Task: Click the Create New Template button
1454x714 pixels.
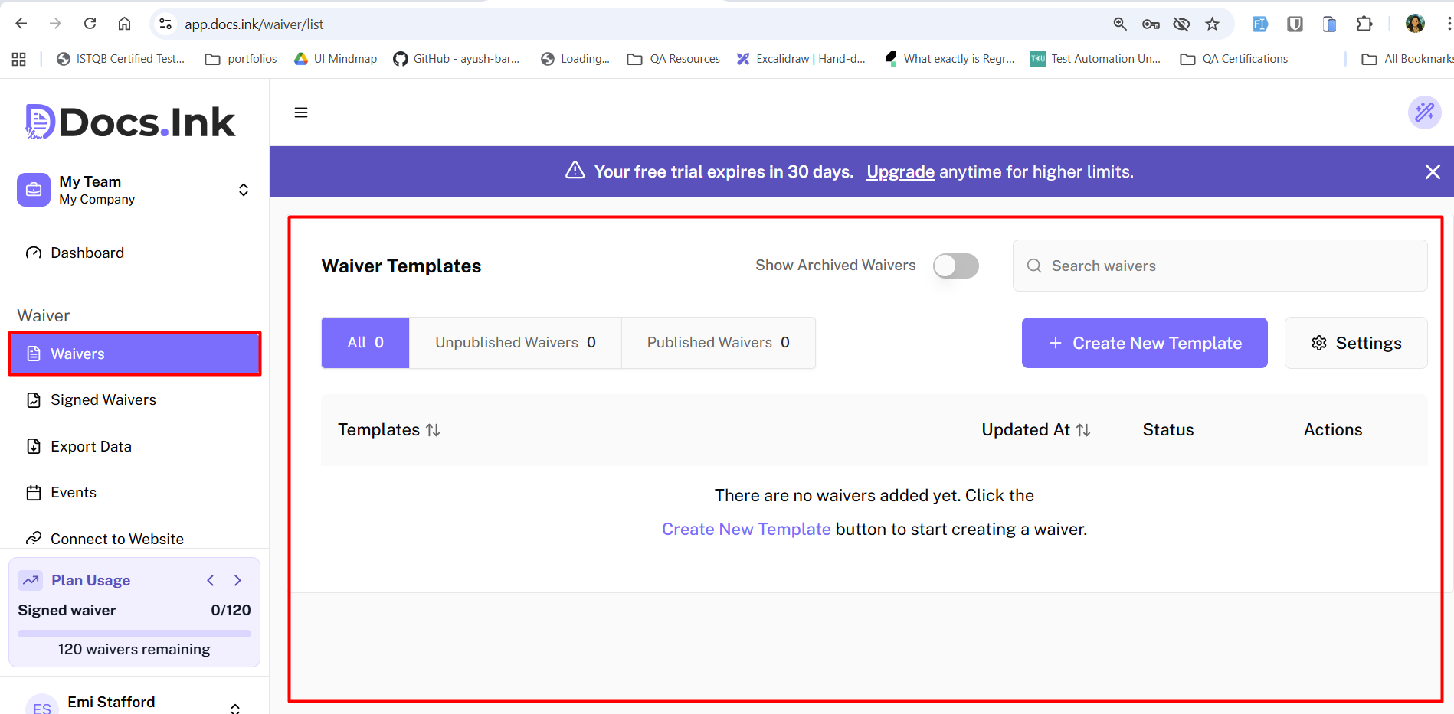Action: coord(1144,343)
